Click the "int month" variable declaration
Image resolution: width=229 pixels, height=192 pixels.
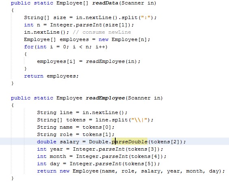(52, 156)
